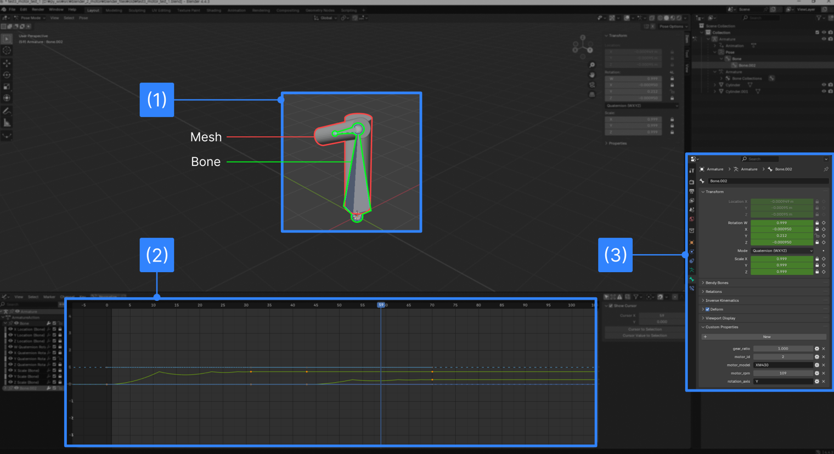Collapse the Custom Properties panel
The image size is (834, 454).
[x=722, y=327]
